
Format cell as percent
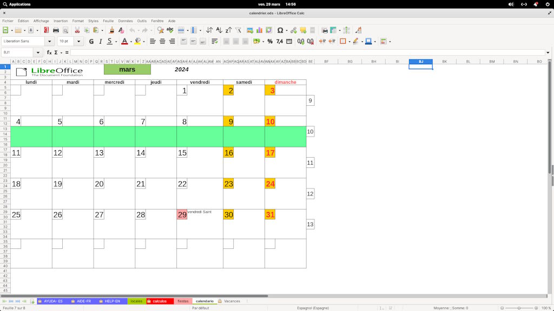point(269,41)
